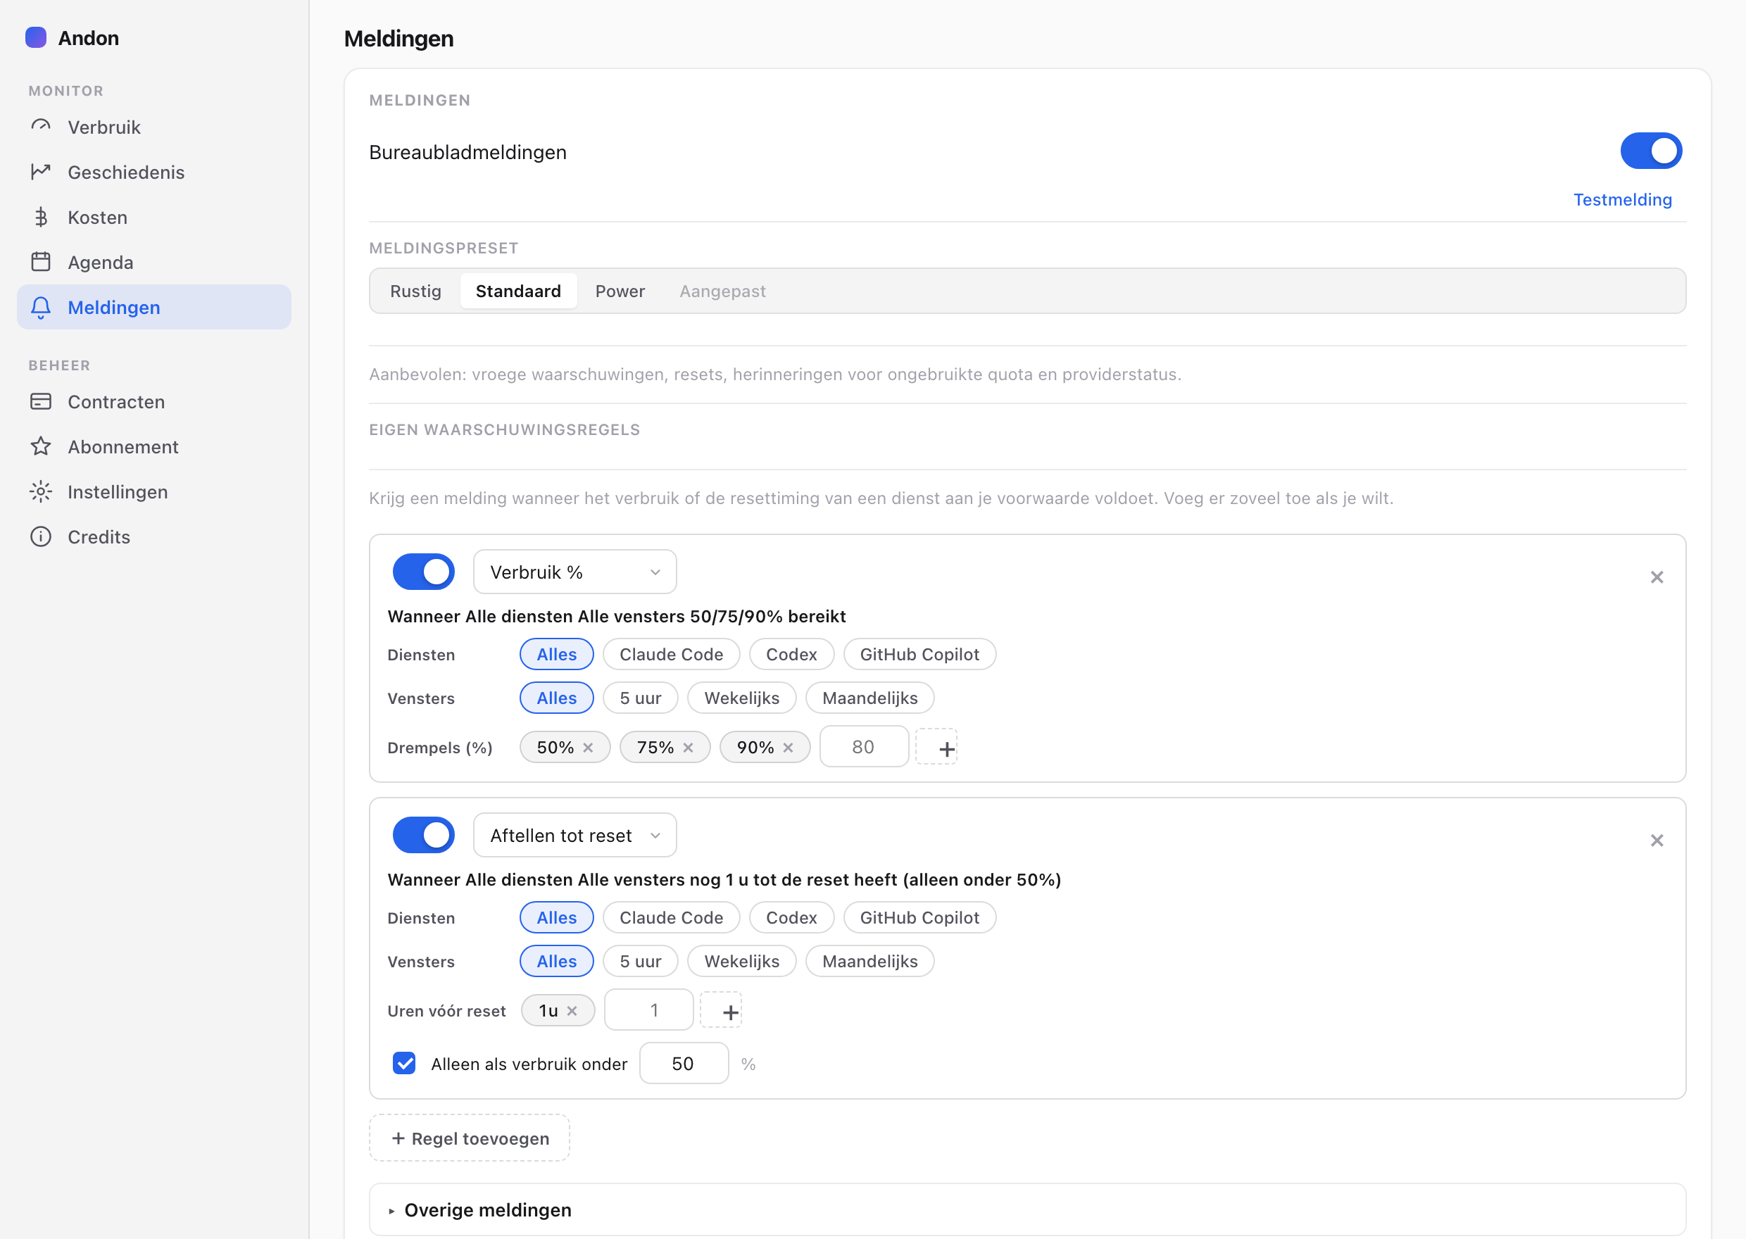Send a Testmelding
The image size is (1746, 1239).
click(1622, 199)
